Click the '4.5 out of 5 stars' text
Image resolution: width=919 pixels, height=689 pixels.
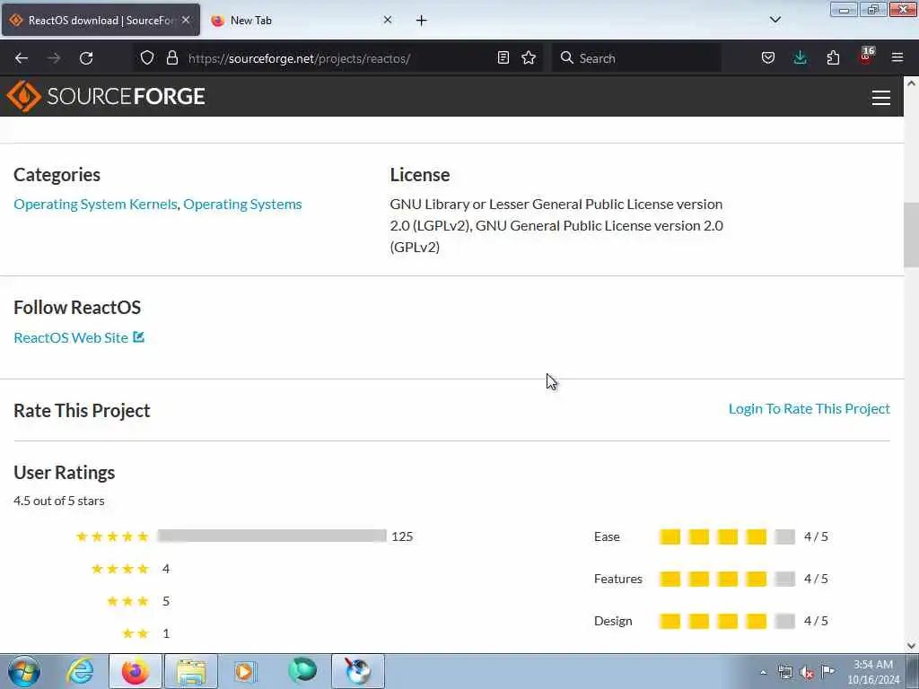(x=58, y=501)
